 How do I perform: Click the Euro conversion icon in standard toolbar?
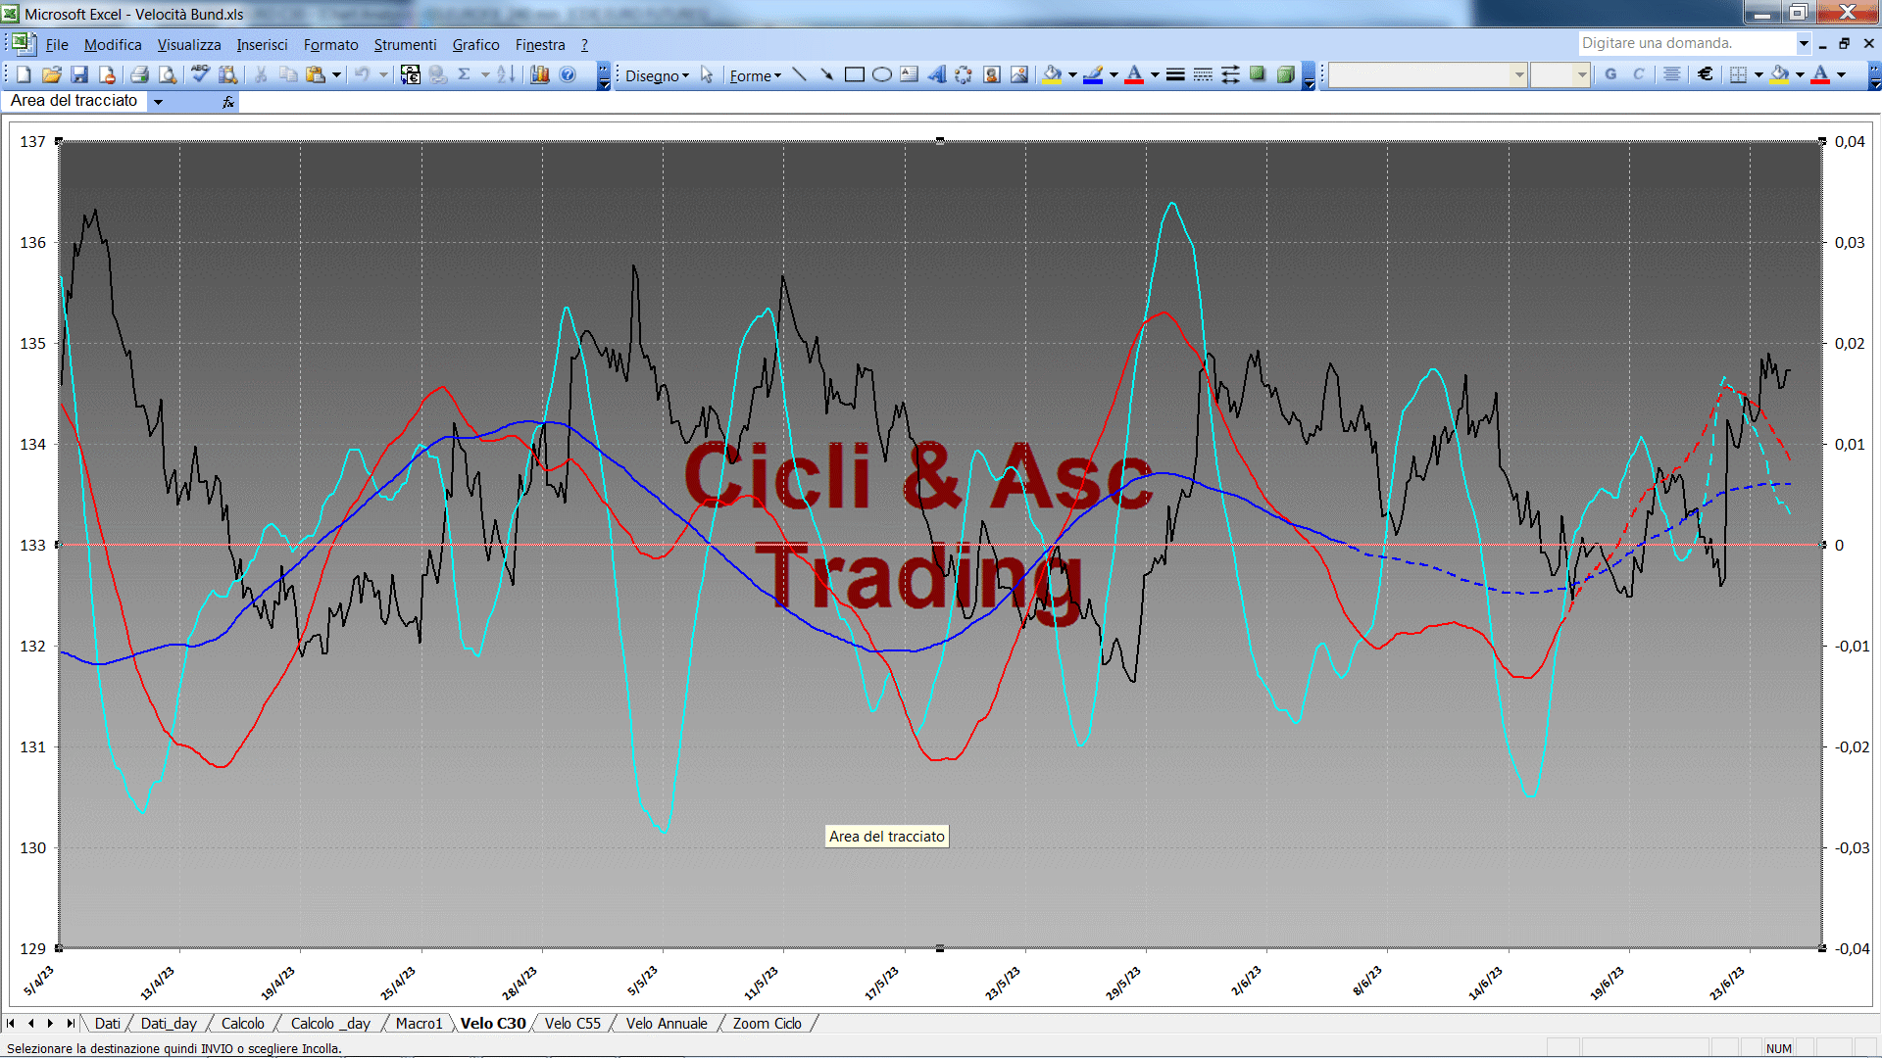[411, 74]
